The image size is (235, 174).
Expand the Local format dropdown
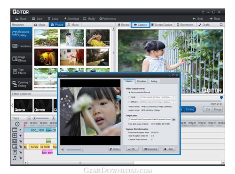173,97
